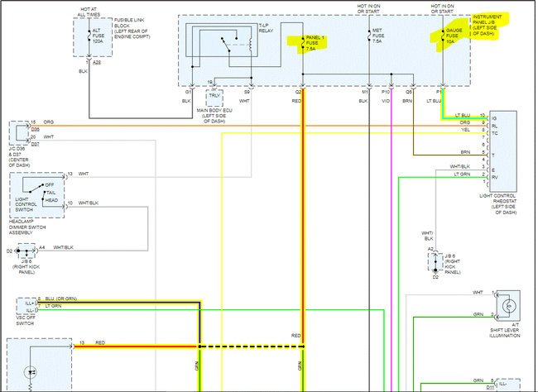Click the BLU (OR GRN) wire label
Image resolution: width=538 pixels, height=392 pixels.
(x=61, y=299)
